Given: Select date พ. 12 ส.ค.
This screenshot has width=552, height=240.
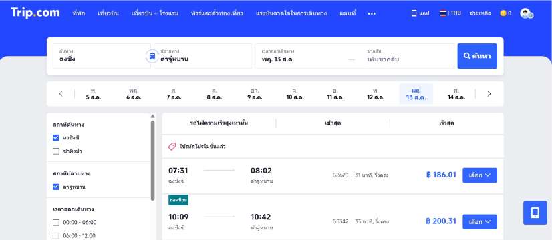Looking at the screenshot, I should pos(376,94).
